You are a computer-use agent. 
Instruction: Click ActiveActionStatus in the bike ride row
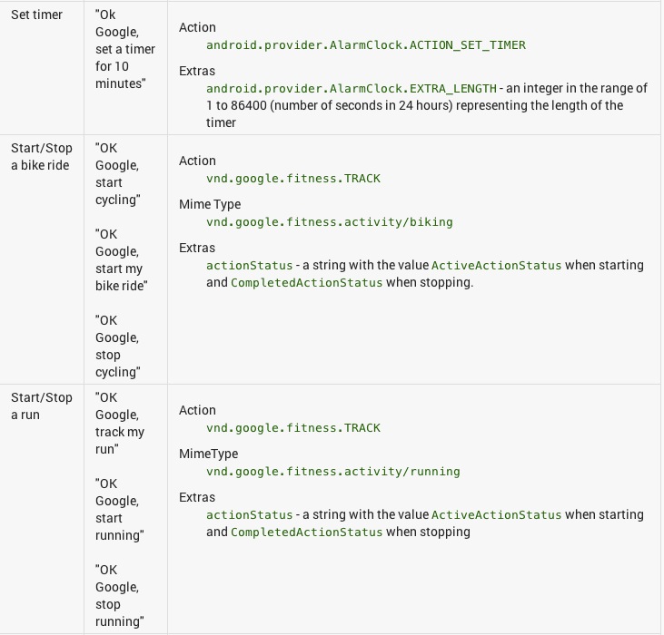click(x=496, y=265)
